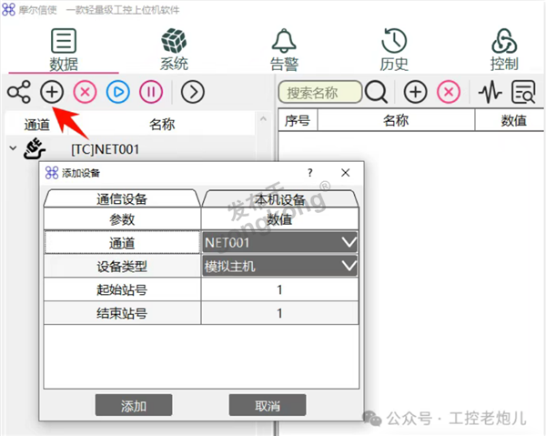Open the 通道 NET001 dropdown

pos(348,243)
